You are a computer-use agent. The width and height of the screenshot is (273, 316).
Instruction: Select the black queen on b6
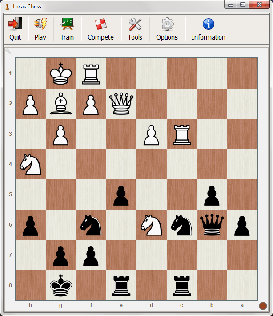(212, 225)
